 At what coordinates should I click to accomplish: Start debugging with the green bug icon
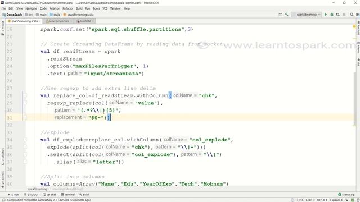click(332, 15)
